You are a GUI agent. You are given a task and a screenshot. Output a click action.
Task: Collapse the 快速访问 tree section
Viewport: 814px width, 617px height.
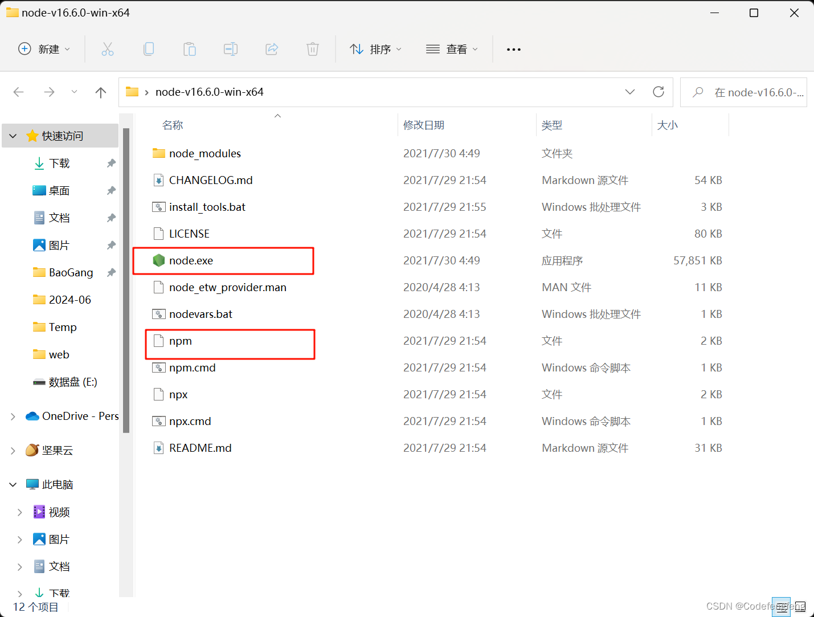[x=13, y=136]
